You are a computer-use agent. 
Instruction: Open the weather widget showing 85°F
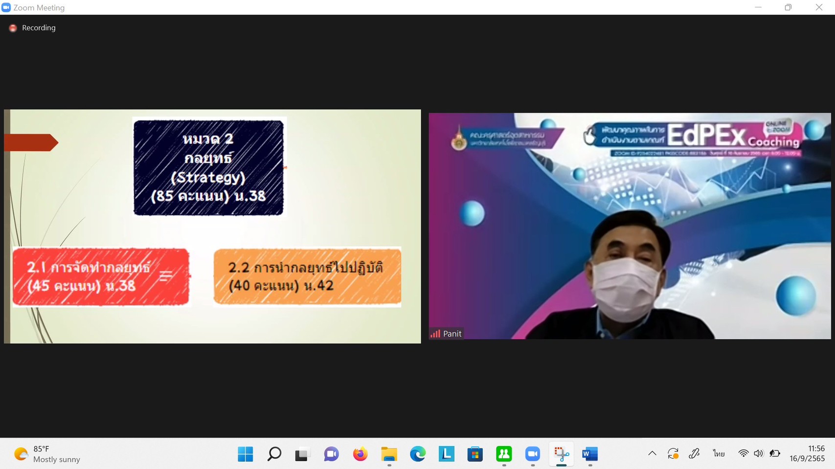[x=47, y=454]
